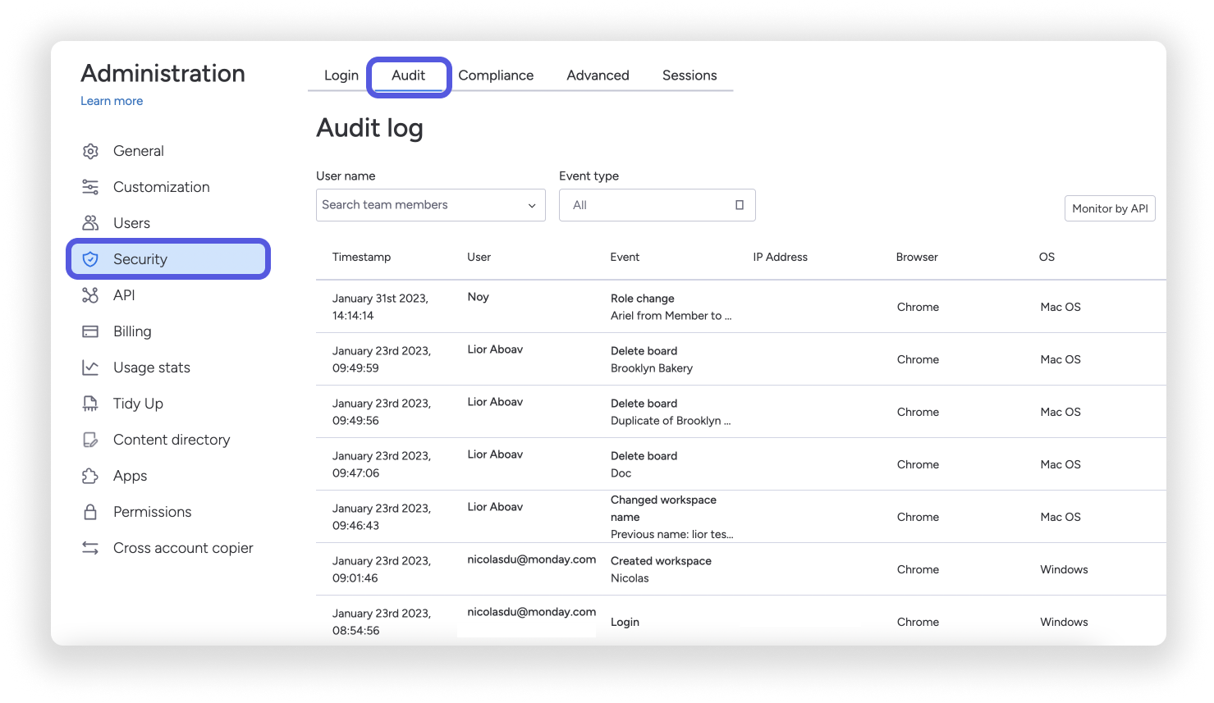This screenshot has width=1214, height=703.
Task: Switch to the Compliance tab
Action: click(x=496, y=75)
